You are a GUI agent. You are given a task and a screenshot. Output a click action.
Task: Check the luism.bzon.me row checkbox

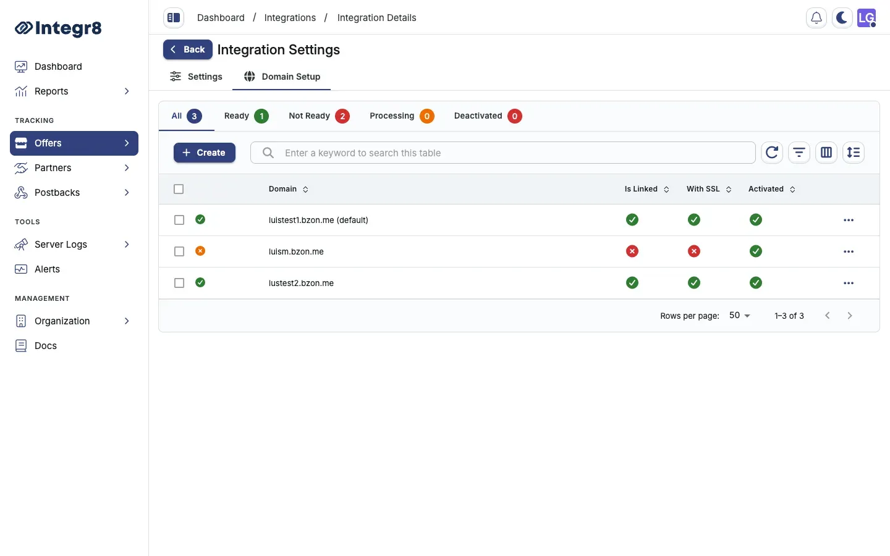[179, 251]
